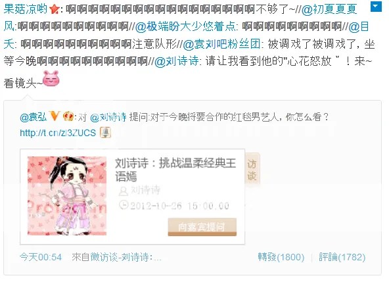Open the t.cn short link
389x284 pixels.
tap(58, 133)
